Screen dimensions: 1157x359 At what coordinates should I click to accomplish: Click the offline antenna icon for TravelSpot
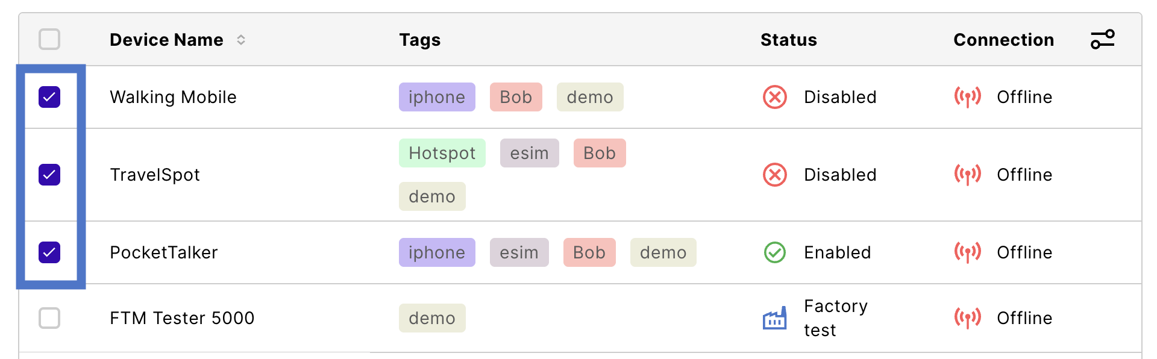click(968, 175)
